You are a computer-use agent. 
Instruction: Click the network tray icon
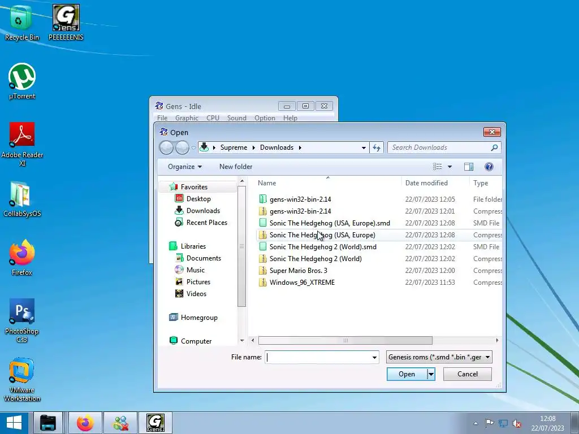pos(503,423)
